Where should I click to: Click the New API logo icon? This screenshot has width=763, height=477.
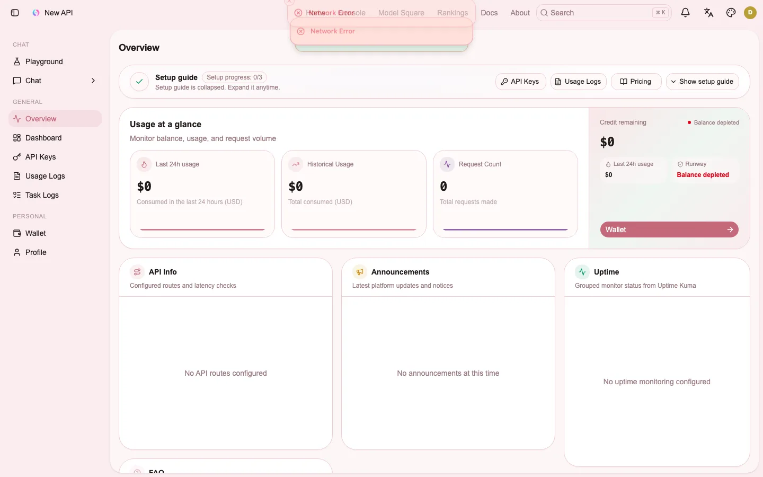tap(36, 13)
